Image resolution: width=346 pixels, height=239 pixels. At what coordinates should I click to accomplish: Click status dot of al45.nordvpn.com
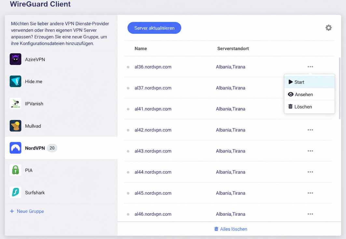click(x=128, y=193)
